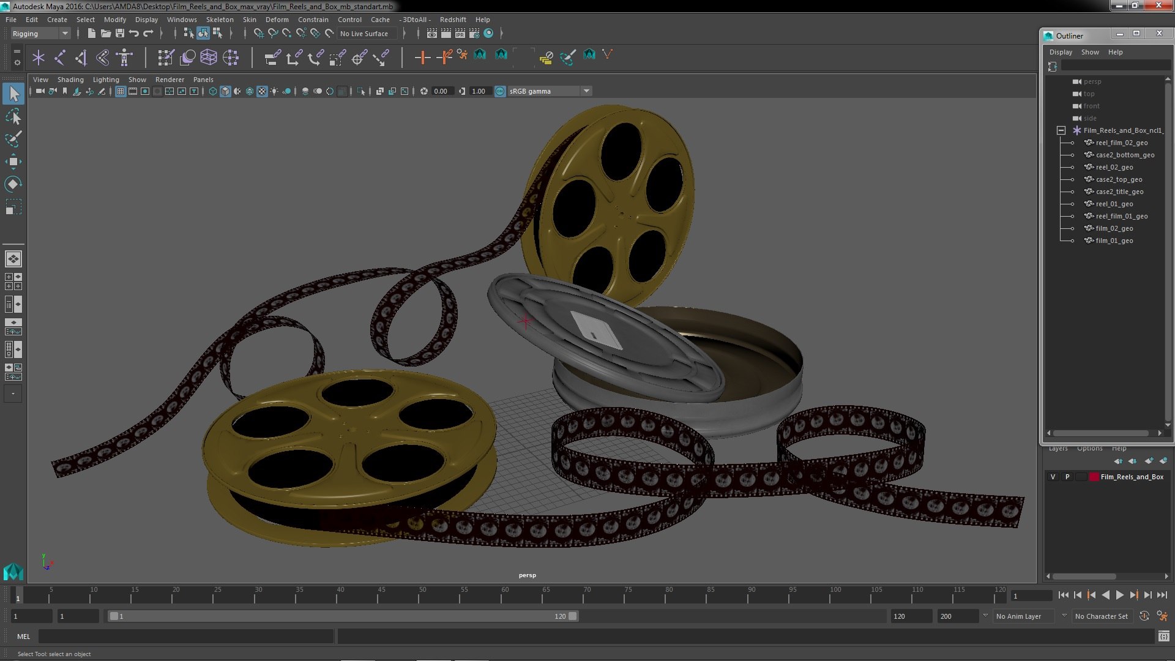
Task: Click the Create Joint tool shelf icon
Action: [x=60, y=58]
